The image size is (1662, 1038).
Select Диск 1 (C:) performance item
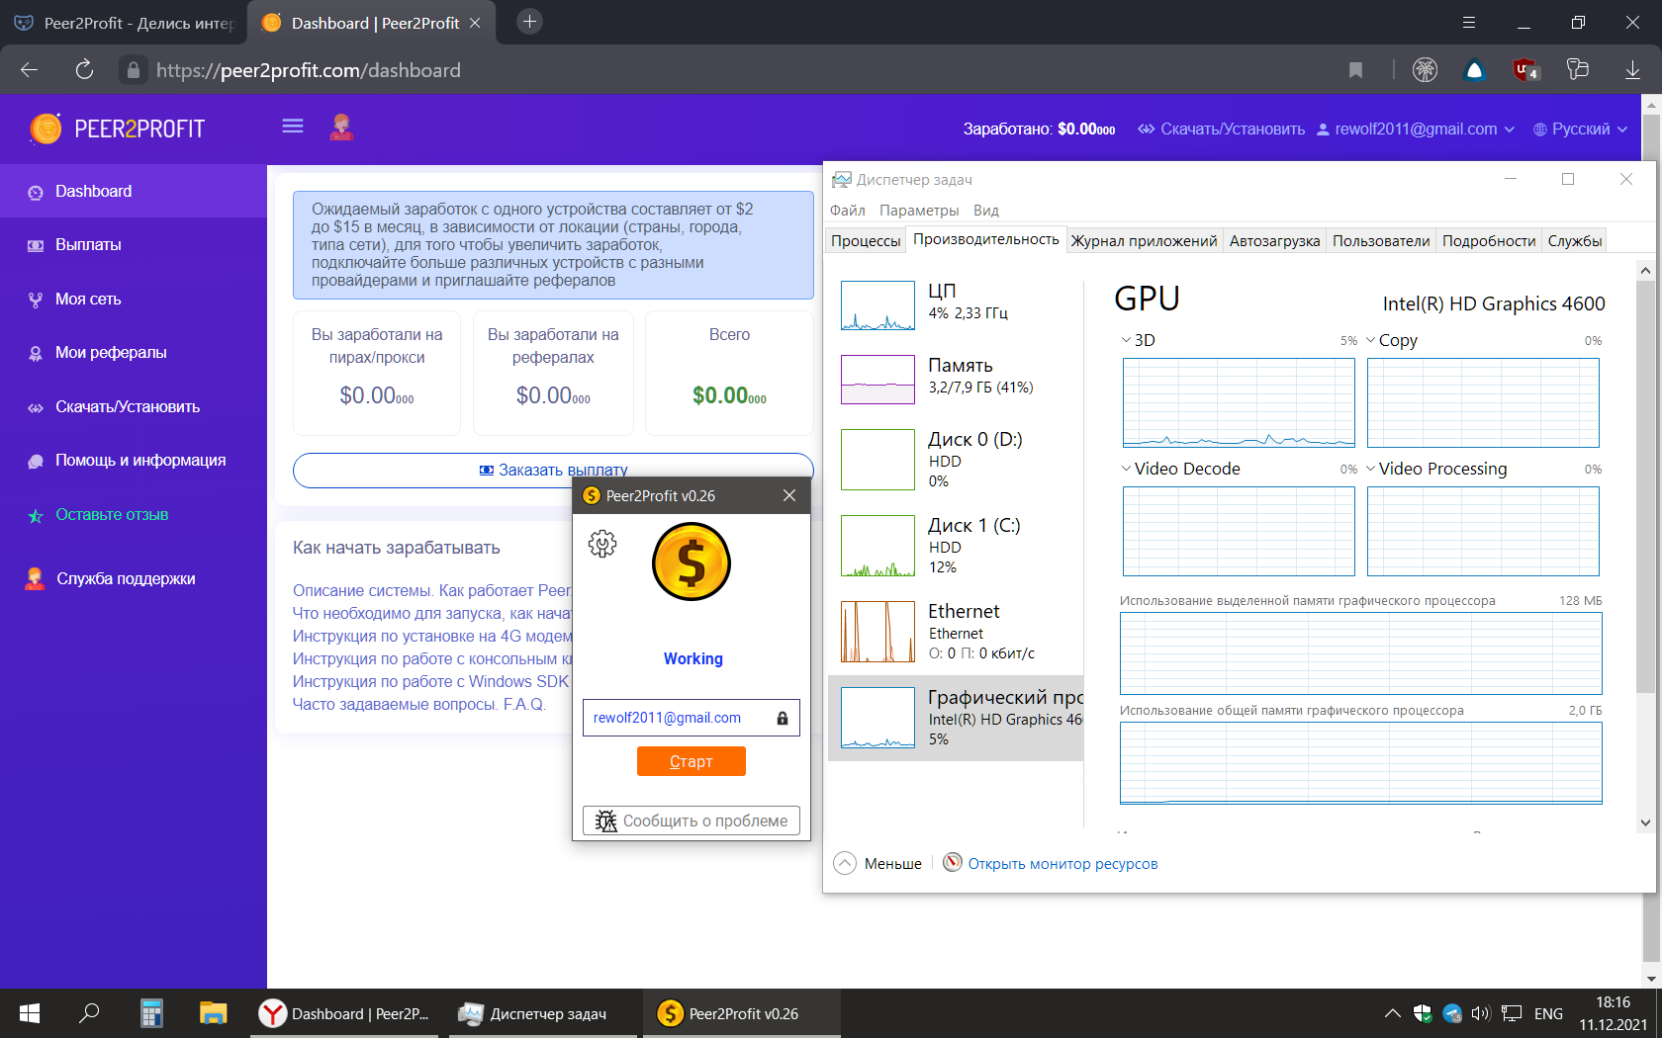[955, 546]
